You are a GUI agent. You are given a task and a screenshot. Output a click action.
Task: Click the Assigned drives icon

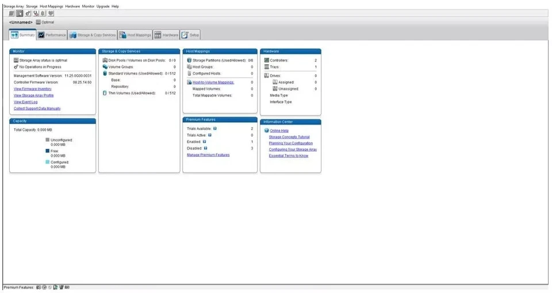275,82
